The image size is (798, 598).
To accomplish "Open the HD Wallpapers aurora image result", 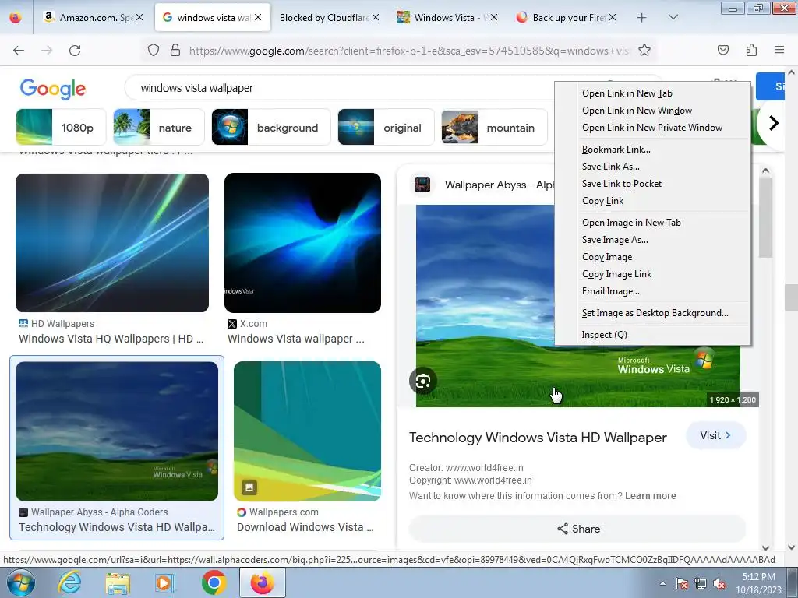I will 112,243.
